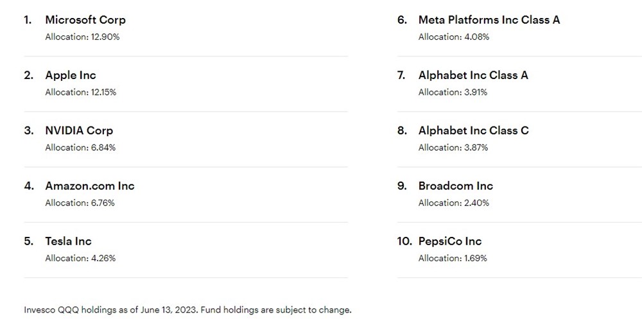Click the Invesco QQQ holdings disclaimer footnote

coord(187,310)
